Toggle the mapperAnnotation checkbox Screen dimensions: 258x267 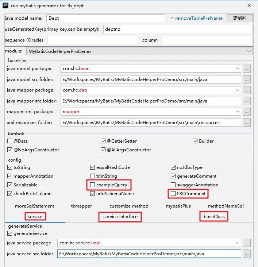(x=10, y=176)
